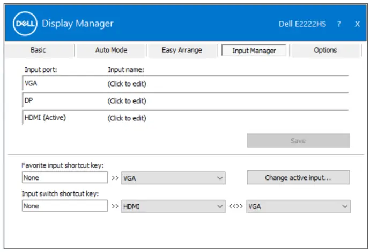Click the Dell logo icon
370x252 pixels.
tap(25, 24)
